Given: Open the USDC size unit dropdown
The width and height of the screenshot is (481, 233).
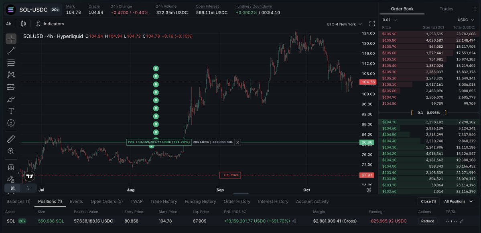Looking at the screenshot, I should [466, 20].
